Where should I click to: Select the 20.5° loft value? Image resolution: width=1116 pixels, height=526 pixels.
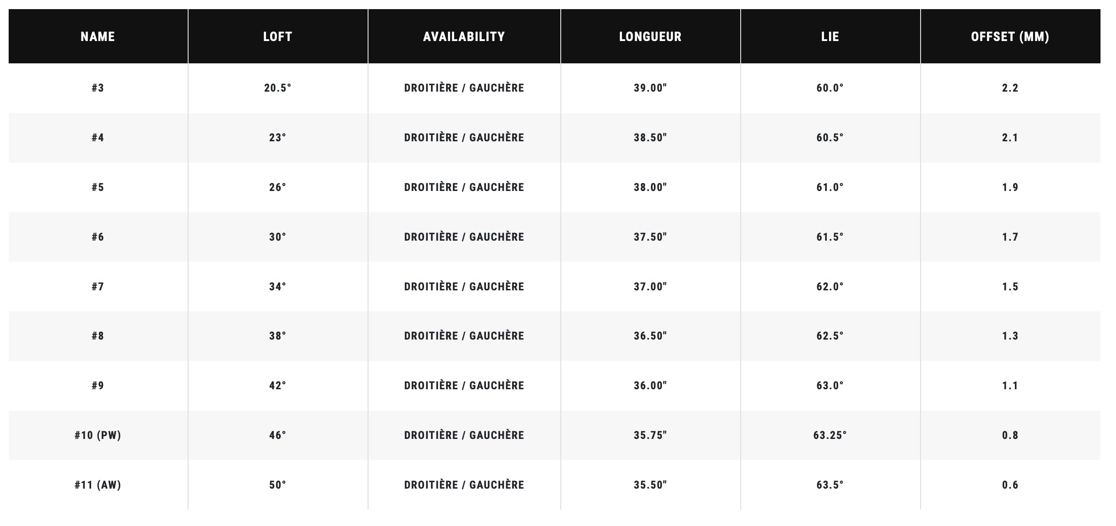click(x=278, y=88)
